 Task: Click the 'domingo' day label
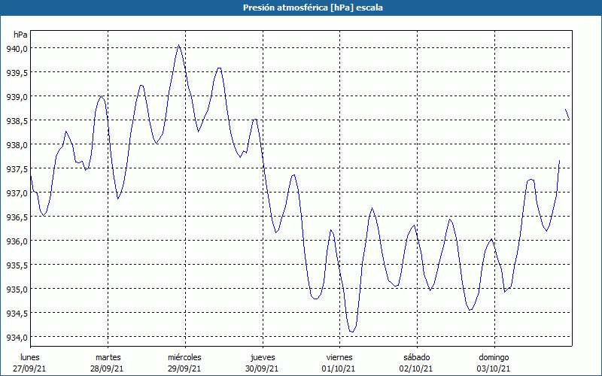pos(494,357)
